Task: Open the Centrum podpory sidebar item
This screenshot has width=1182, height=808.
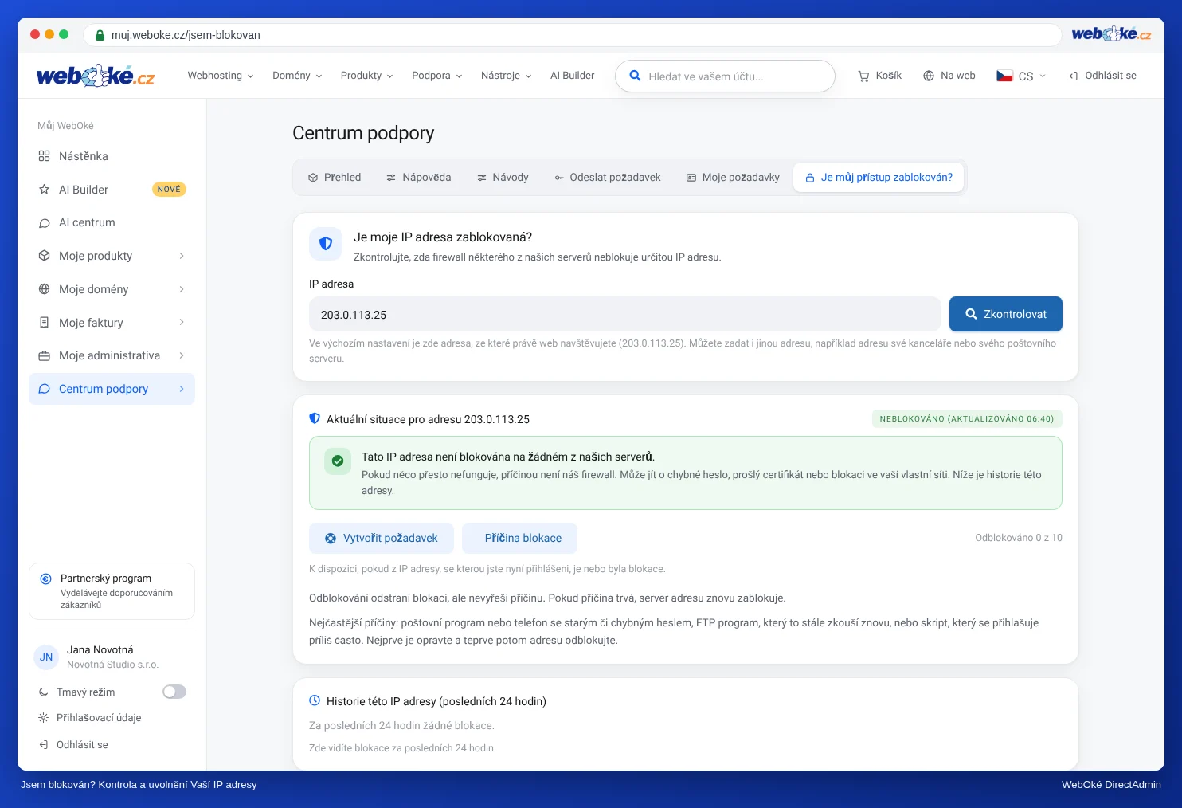Action: pos(112,389)
